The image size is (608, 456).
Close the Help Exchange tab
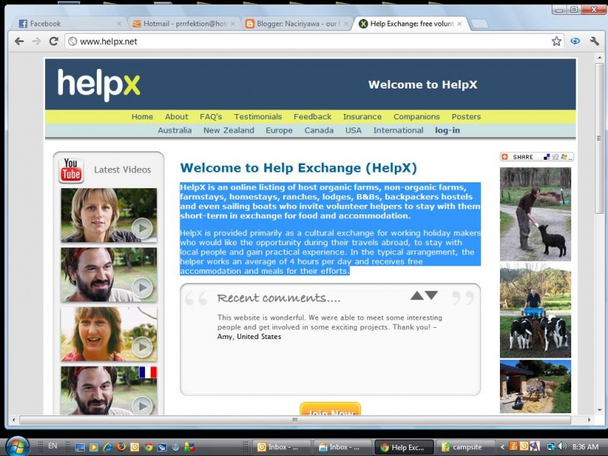point(459,24)
